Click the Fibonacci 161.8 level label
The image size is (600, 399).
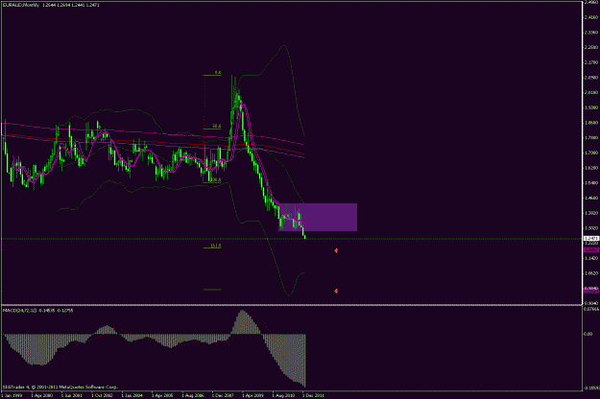tap(216, 246)
